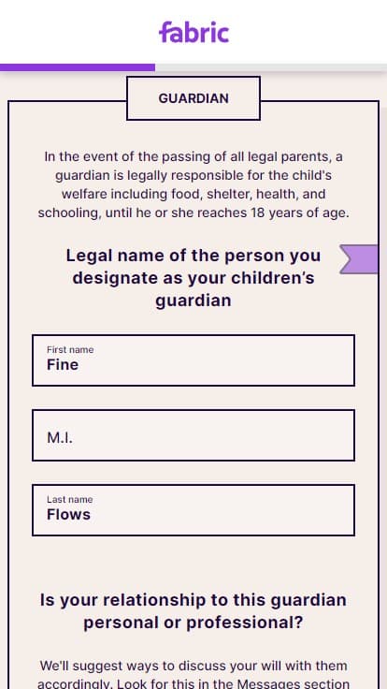Click the 'Legal name of the person' heading
The image size is (387, 689).
tap(193, 278)
